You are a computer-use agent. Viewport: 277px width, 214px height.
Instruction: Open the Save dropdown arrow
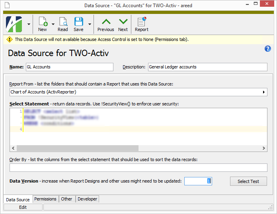(90, 24)
